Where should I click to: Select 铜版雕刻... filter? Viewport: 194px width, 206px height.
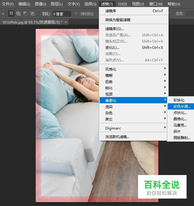click(x=181, y=138)
